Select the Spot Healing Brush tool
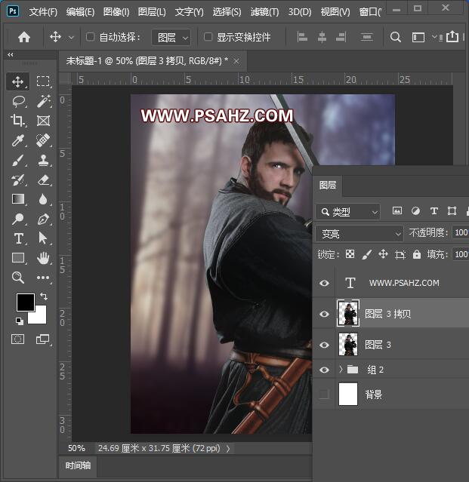Viewport: 469px width, 482px height. coord(43,140)
